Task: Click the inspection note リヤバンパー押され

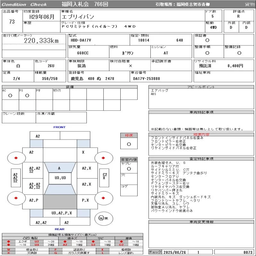Action: click(166, 190)
